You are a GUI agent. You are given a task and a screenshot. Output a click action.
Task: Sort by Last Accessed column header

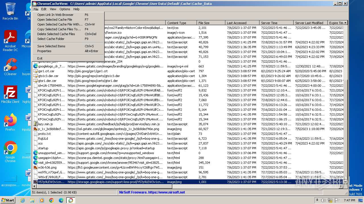[242, 23]
